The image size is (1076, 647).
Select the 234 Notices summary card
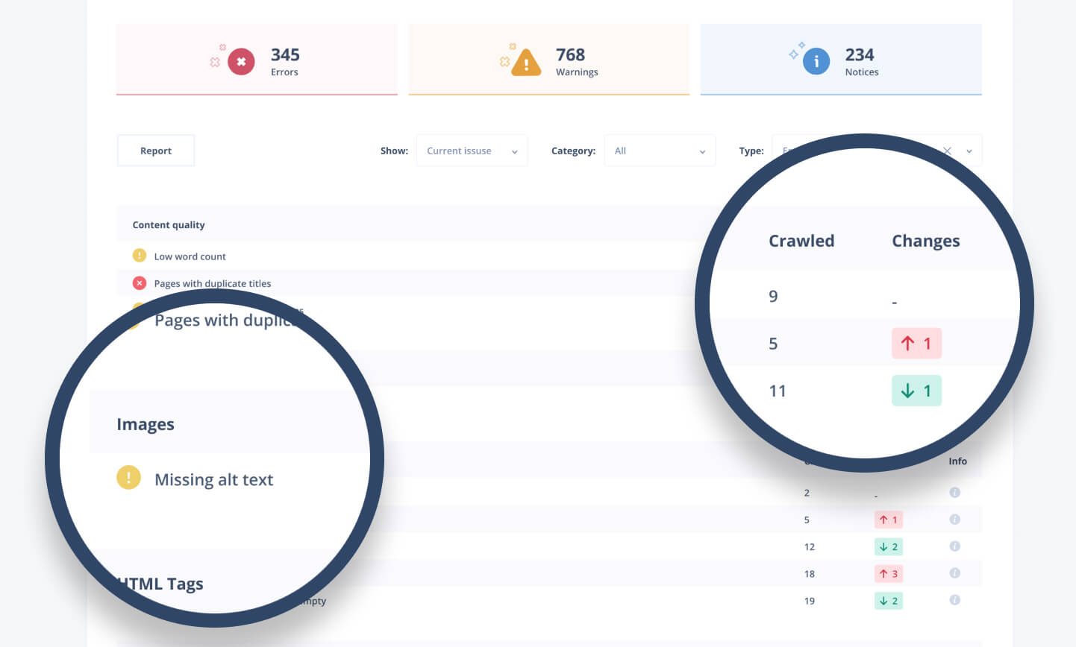pos(840,60)
